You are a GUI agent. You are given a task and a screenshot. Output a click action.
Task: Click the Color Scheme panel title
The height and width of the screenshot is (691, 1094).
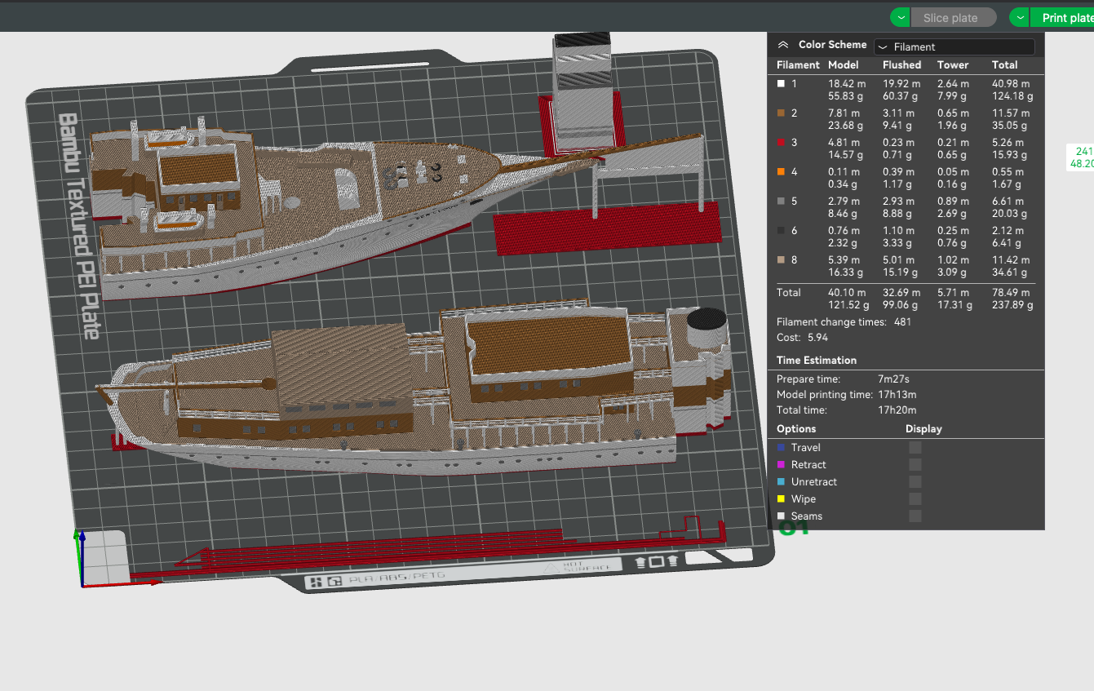point(832,45)
